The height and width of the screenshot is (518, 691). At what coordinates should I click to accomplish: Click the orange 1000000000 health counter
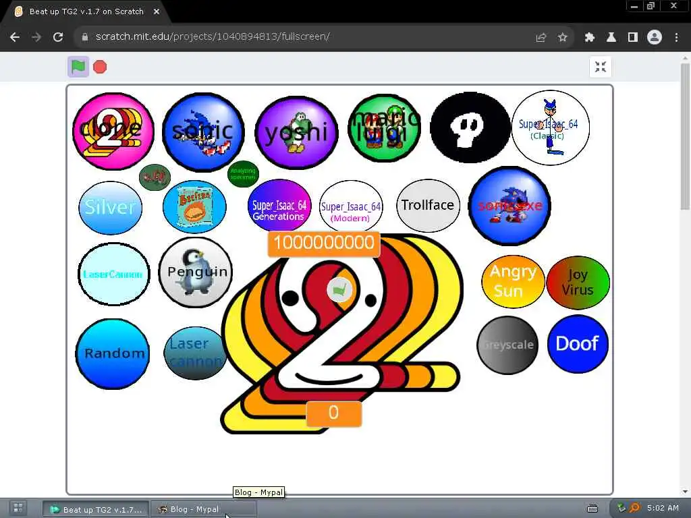(x=324, y=243)
